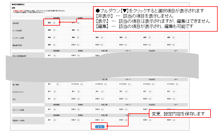Click the 変更 button to save settings
The width and height of the screenshot is (222, 133).
[x=100, y=127]
